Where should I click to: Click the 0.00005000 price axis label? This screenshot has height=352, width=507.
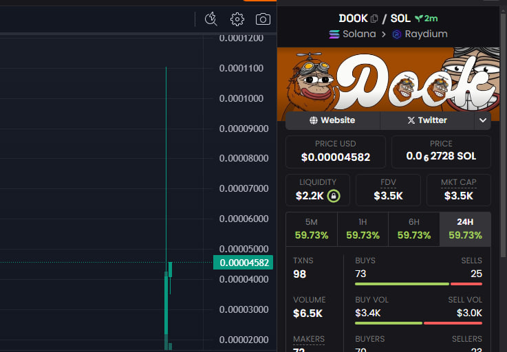click(x=244, y=249)
